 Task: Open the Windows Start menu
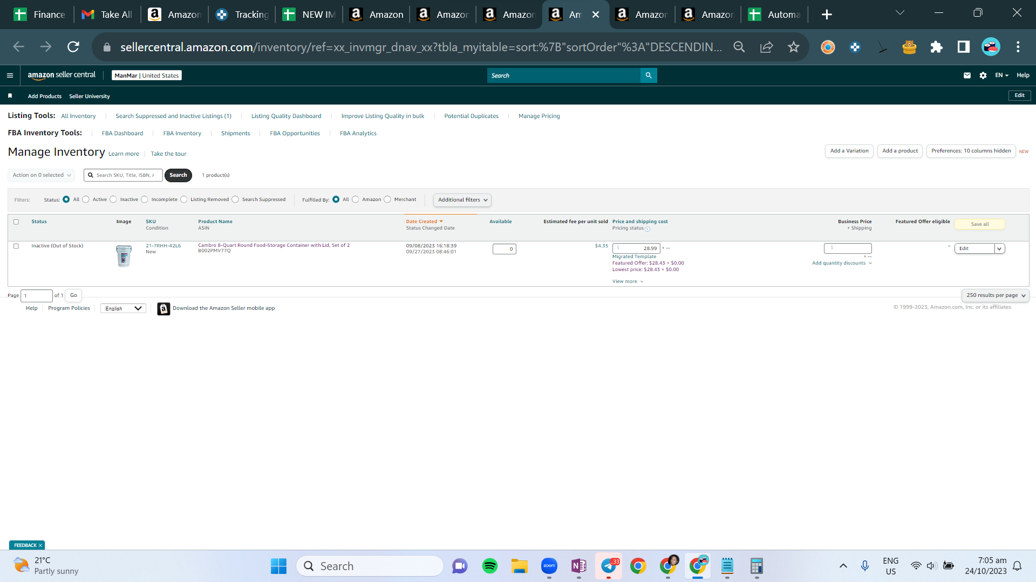pos(278,566)
